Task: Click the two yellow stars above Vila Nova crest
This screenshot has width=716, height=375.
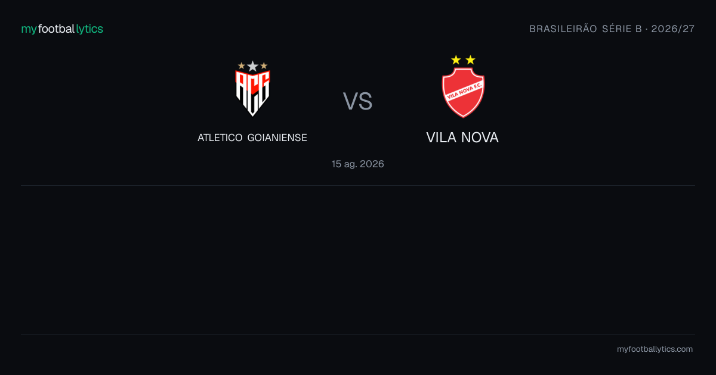Action: [x=463, y=60]
